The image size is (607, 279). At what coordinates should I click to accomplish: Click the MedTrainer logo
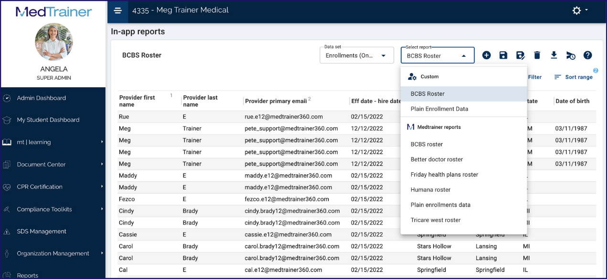53,12
